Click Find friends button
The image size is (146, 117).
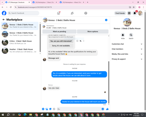pyautogui.click(x=120, y=13)
